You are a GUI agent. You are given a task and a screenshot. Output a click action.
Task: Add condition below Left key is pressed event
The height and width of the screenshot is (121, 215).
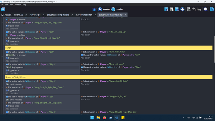[12, 73]
